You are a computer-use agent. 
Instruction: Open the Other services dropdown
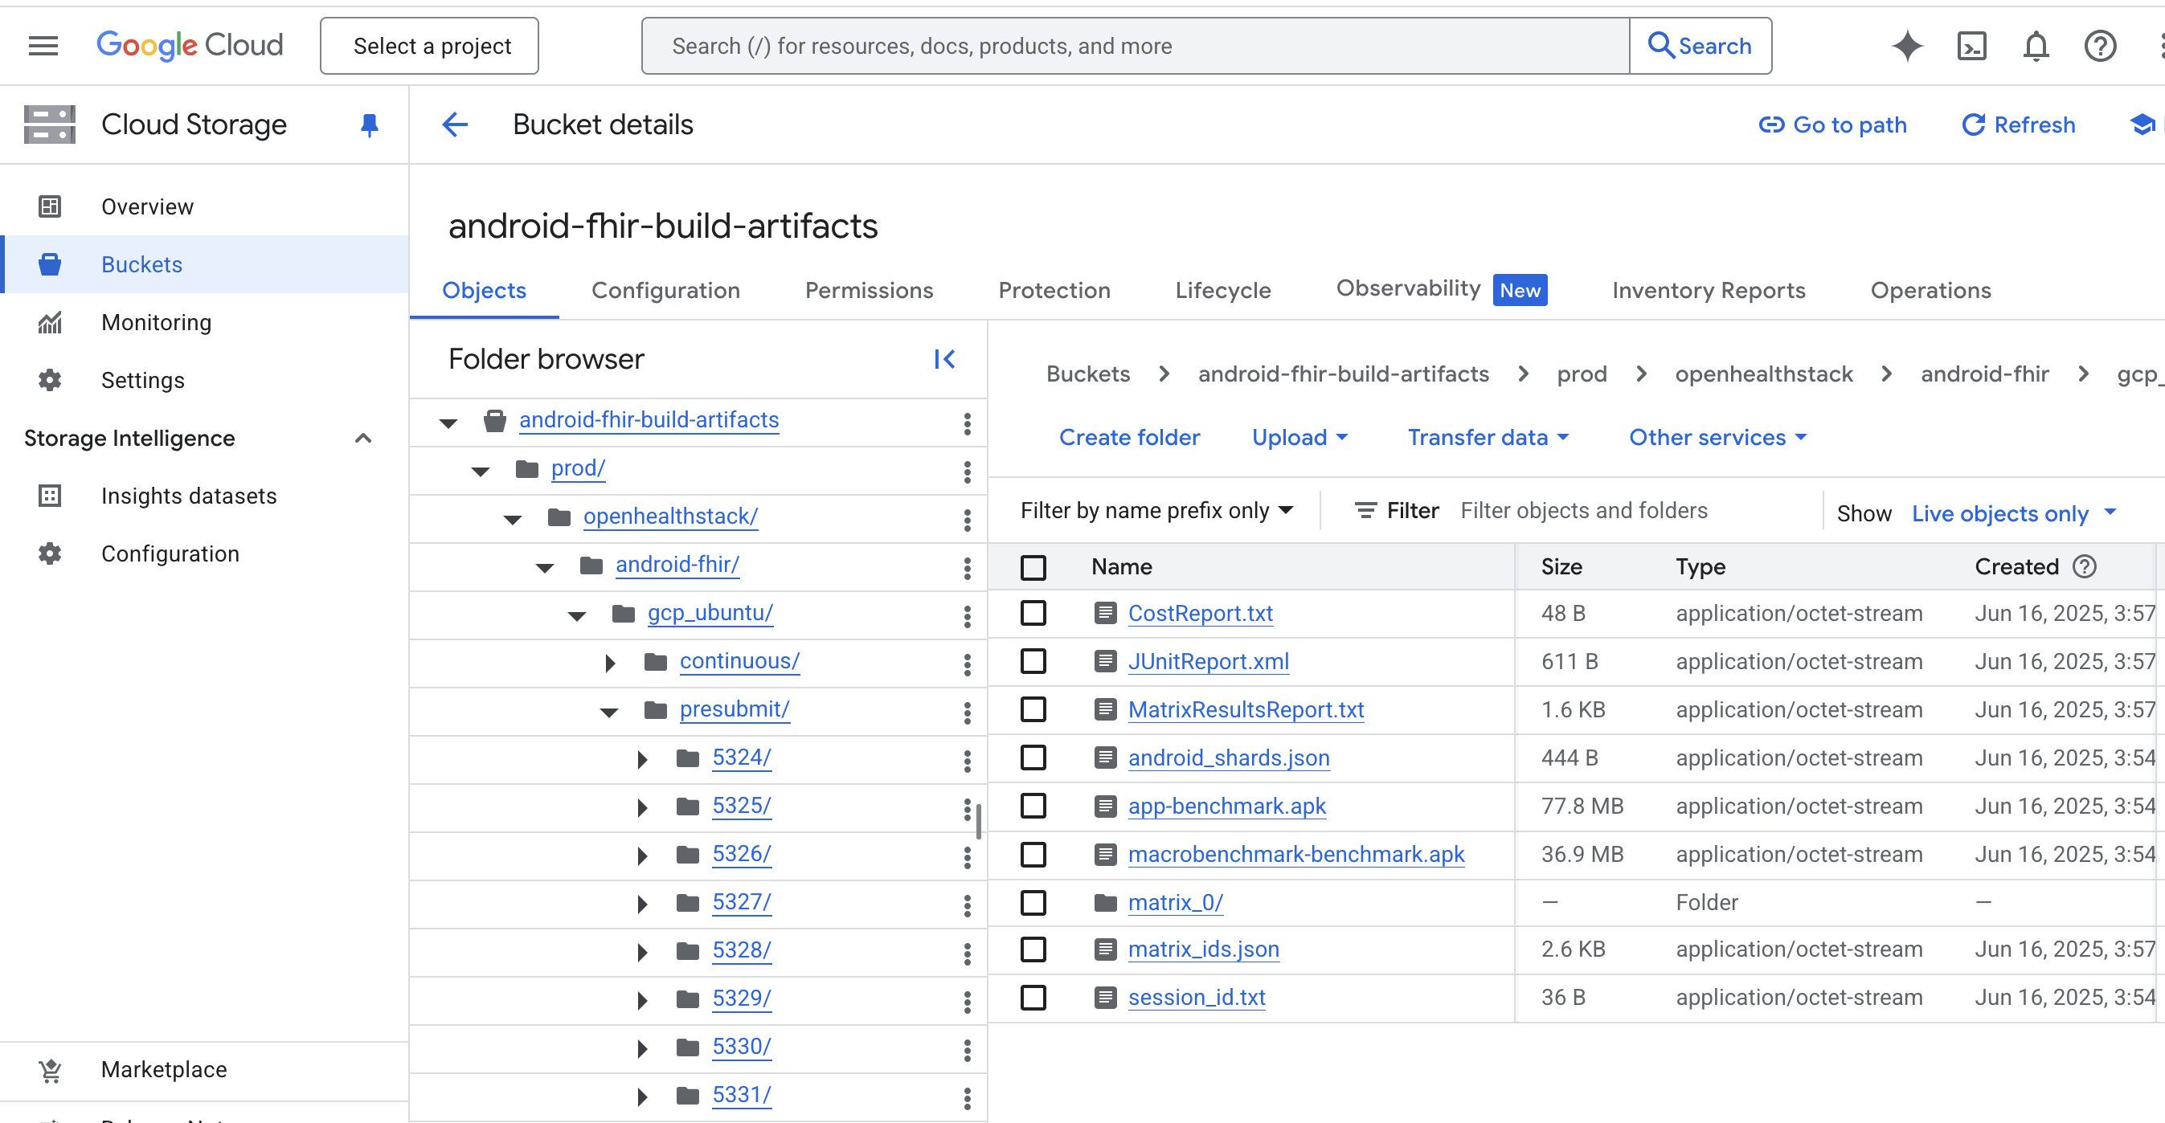[1717, 438]
